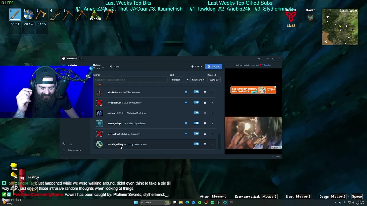Expand the Jotunn mod details
The image size is (367, 206).
(x=212, y=113)
